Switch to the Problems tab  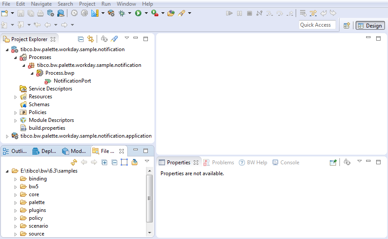(x=219, y=163)
